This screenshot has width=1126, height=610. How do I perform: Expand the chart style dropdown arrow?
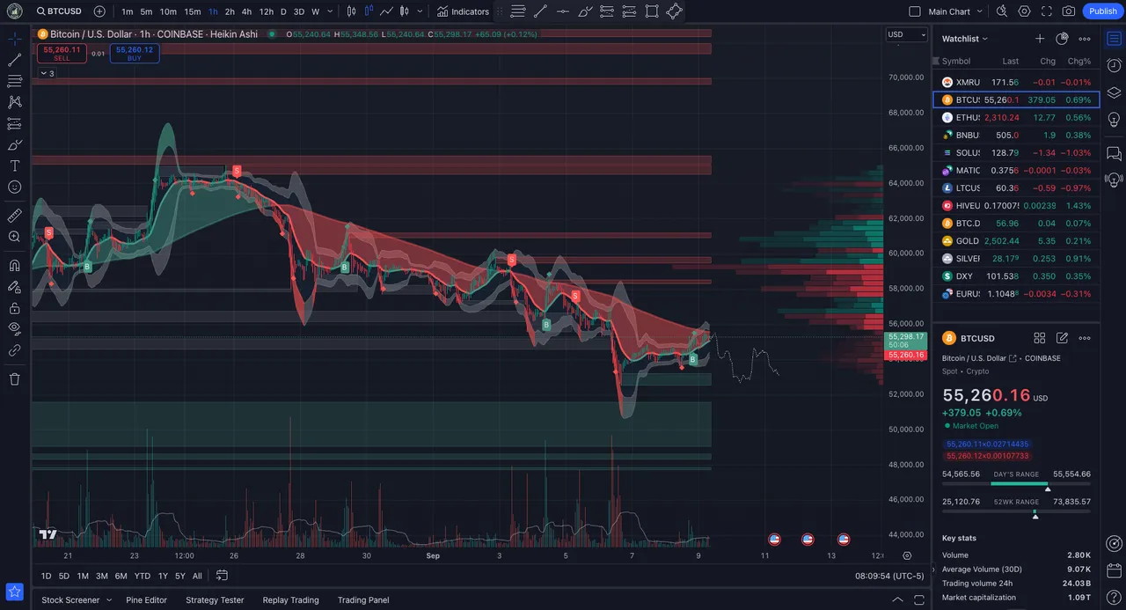(420, 11)
